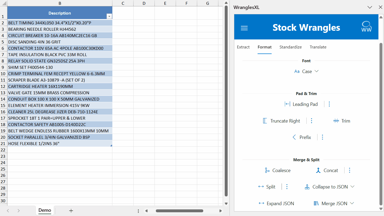Switch to the Extract tab
The width and height of the screenshot is (384, 216).
(243, 47)
